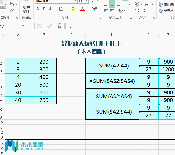Open Merge cells dropdown arrow
The height and width of the screenshot is (155, 175).
pos(129,5)
